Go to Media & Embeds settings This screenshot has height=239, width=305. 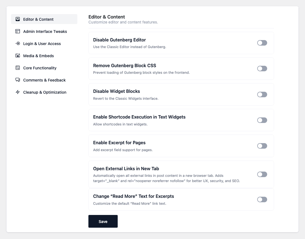(x=38, y=56)
